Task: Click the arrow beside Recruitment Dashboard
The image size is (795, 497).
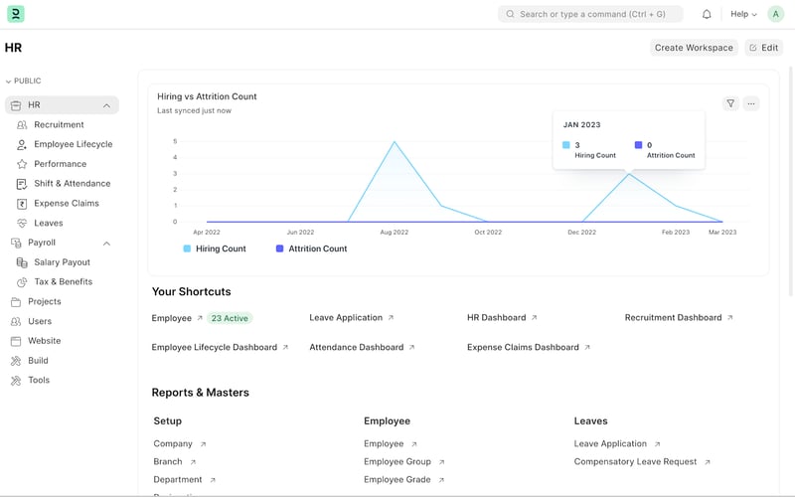Action: click(730, 317)
